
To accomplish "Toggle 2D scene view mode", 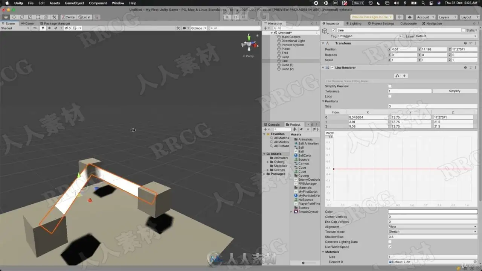I will [35, 28].
